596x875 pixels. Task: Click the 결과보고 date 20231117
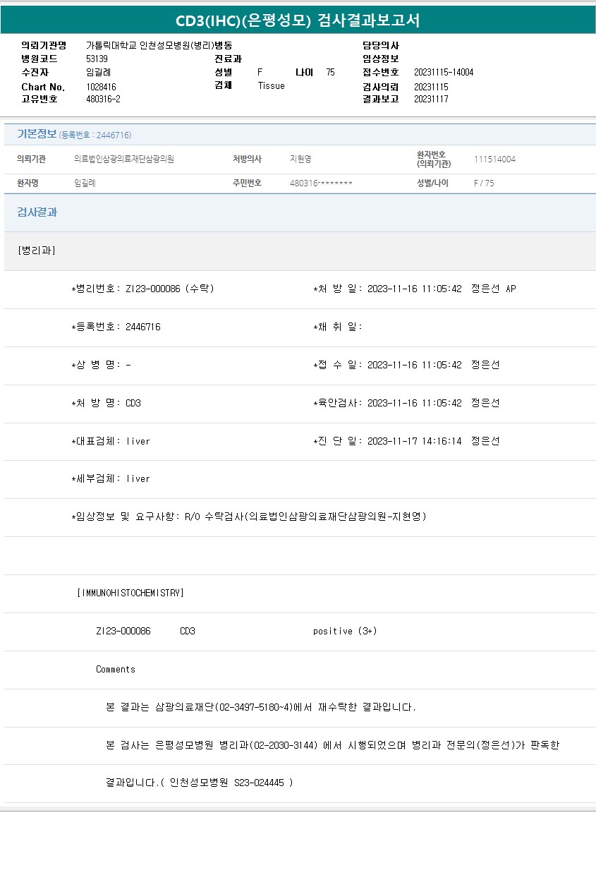430,99
